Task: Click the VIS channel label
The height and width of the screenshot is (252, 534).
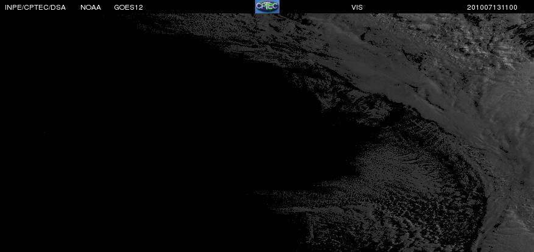Action: tap(357, 7)
